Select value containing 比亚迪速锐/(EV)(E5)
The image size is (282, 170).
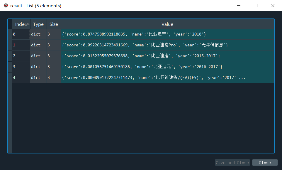click(167, 78)
